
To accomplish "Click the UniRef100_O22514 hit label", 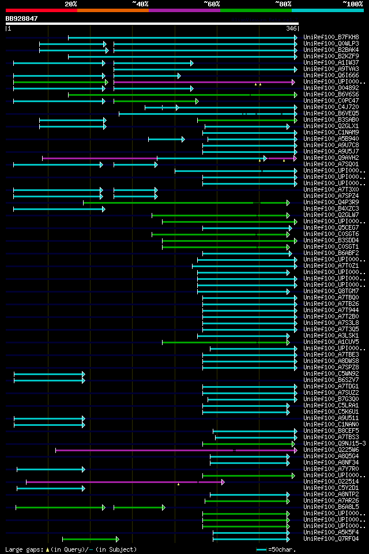I will [331, 481].
